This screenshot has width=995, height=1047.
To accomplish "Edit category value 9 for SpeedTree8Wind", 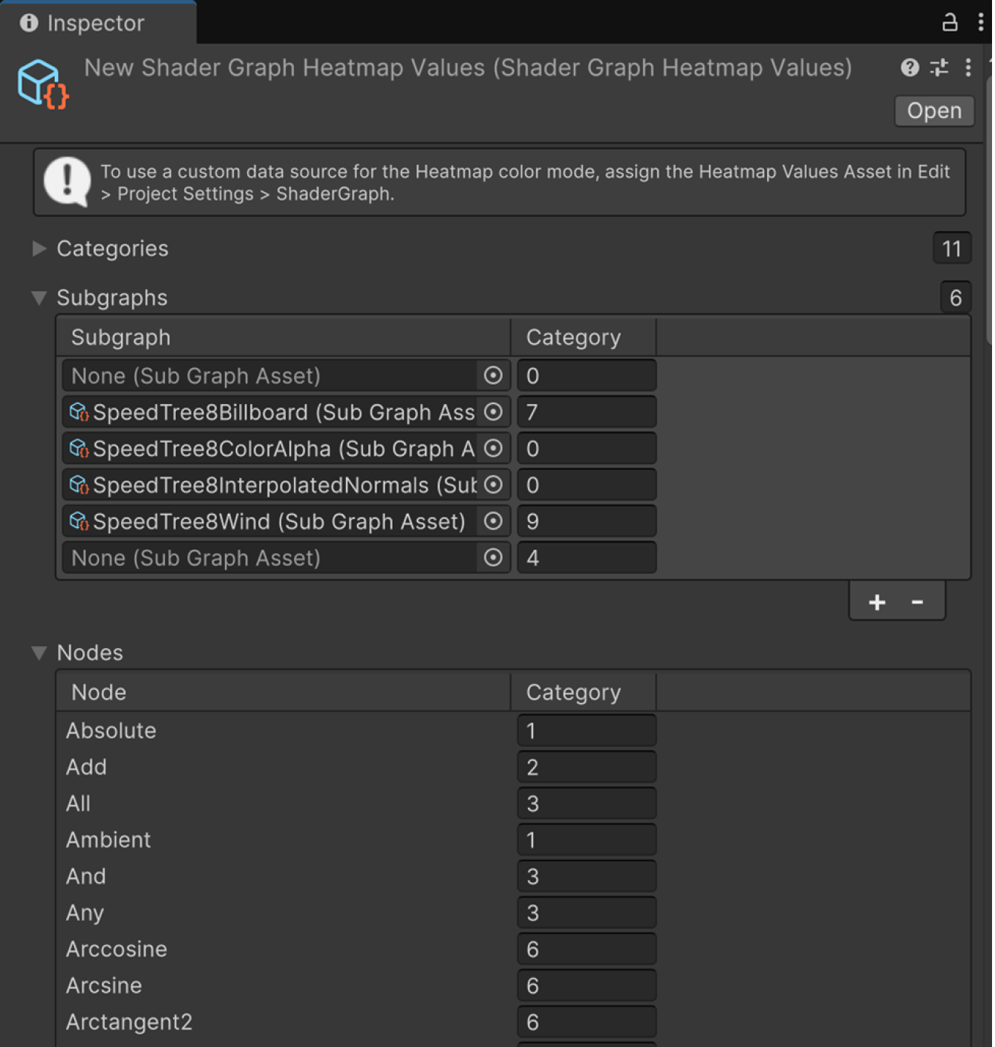I will 587,521.
